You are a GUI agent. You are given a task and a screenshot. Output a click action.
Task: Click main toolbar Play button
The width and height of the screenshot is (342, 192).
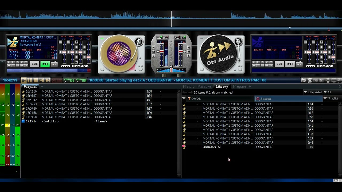24,80
